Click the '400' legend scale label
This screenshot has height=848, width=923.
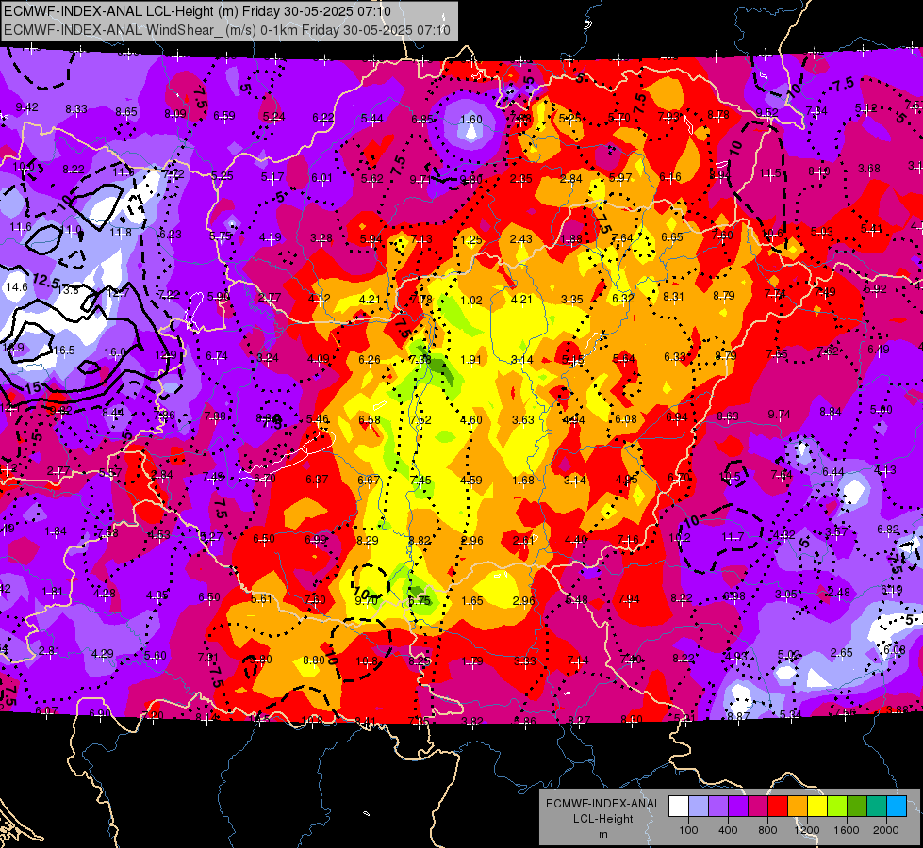tap(728, 830)
